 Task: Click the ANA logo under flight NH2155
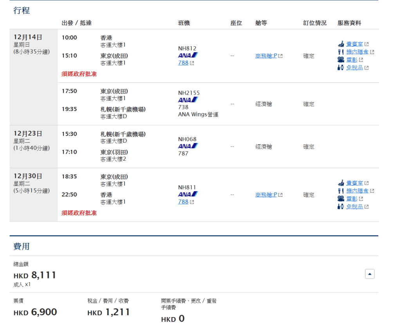pos(188,100)
